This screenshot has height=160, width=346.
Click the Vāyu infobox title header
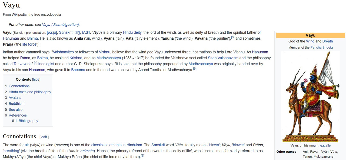click(x=311, y=35)
